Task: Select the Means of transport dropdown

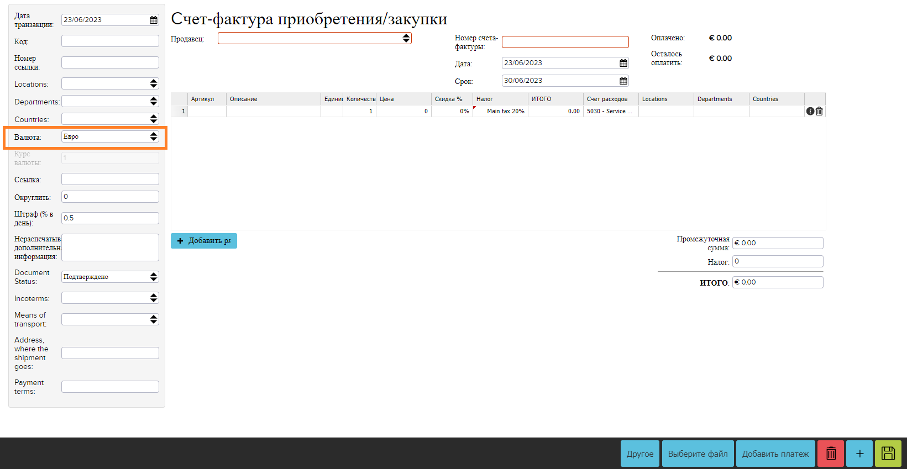Action: 110,319
